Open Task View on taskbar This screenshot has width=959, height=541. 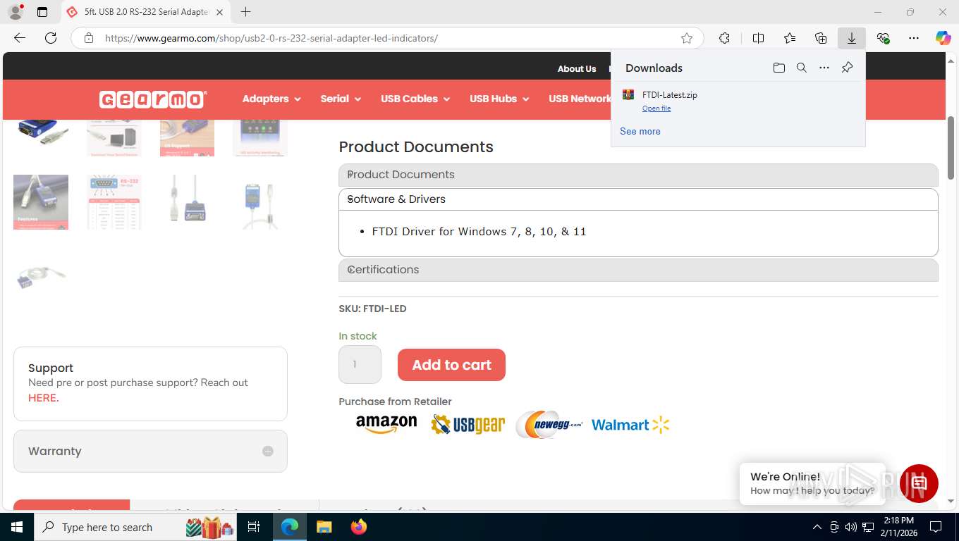coord(254,527)
